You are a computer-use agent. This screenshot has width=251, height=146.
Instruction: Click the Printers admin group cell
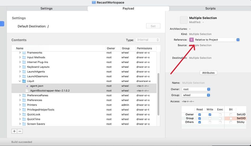(125, 105)
